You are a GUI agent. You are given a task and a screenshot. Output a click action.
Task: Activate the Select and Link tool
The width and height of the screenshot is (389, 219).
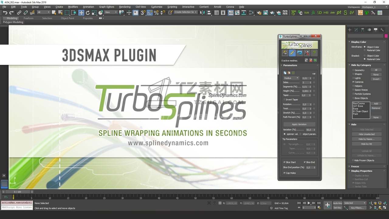point(19,12)
